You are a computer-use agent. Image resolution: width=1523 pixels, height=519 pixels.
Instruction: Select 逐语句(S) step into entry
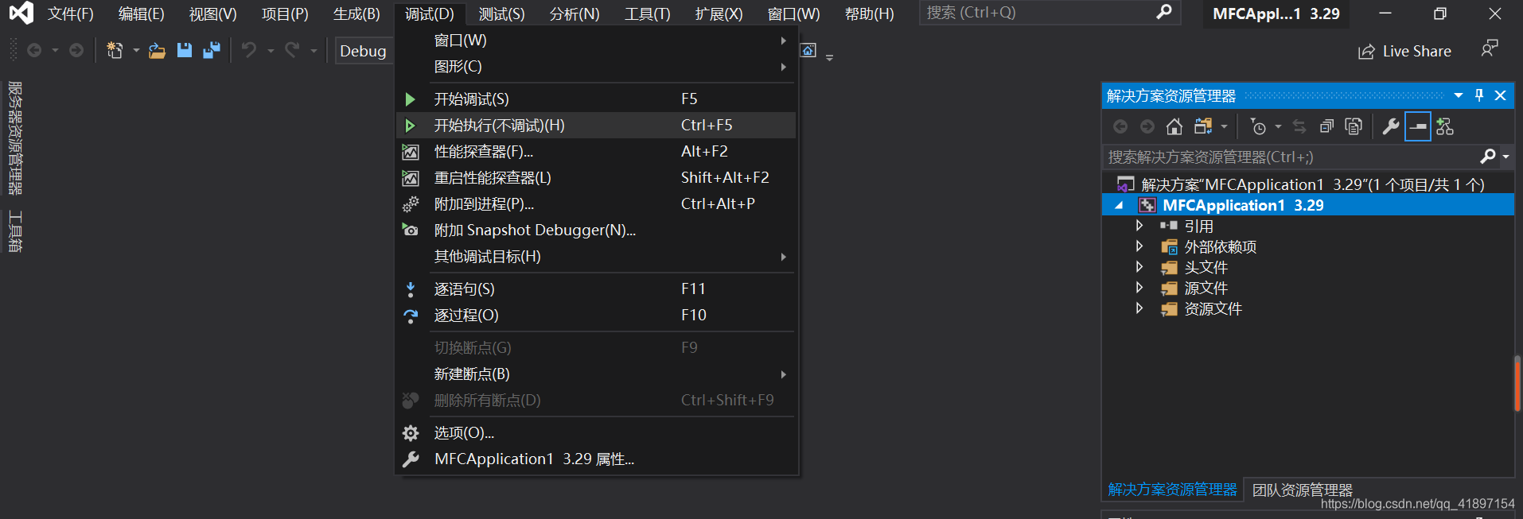(x=596, y=289)
